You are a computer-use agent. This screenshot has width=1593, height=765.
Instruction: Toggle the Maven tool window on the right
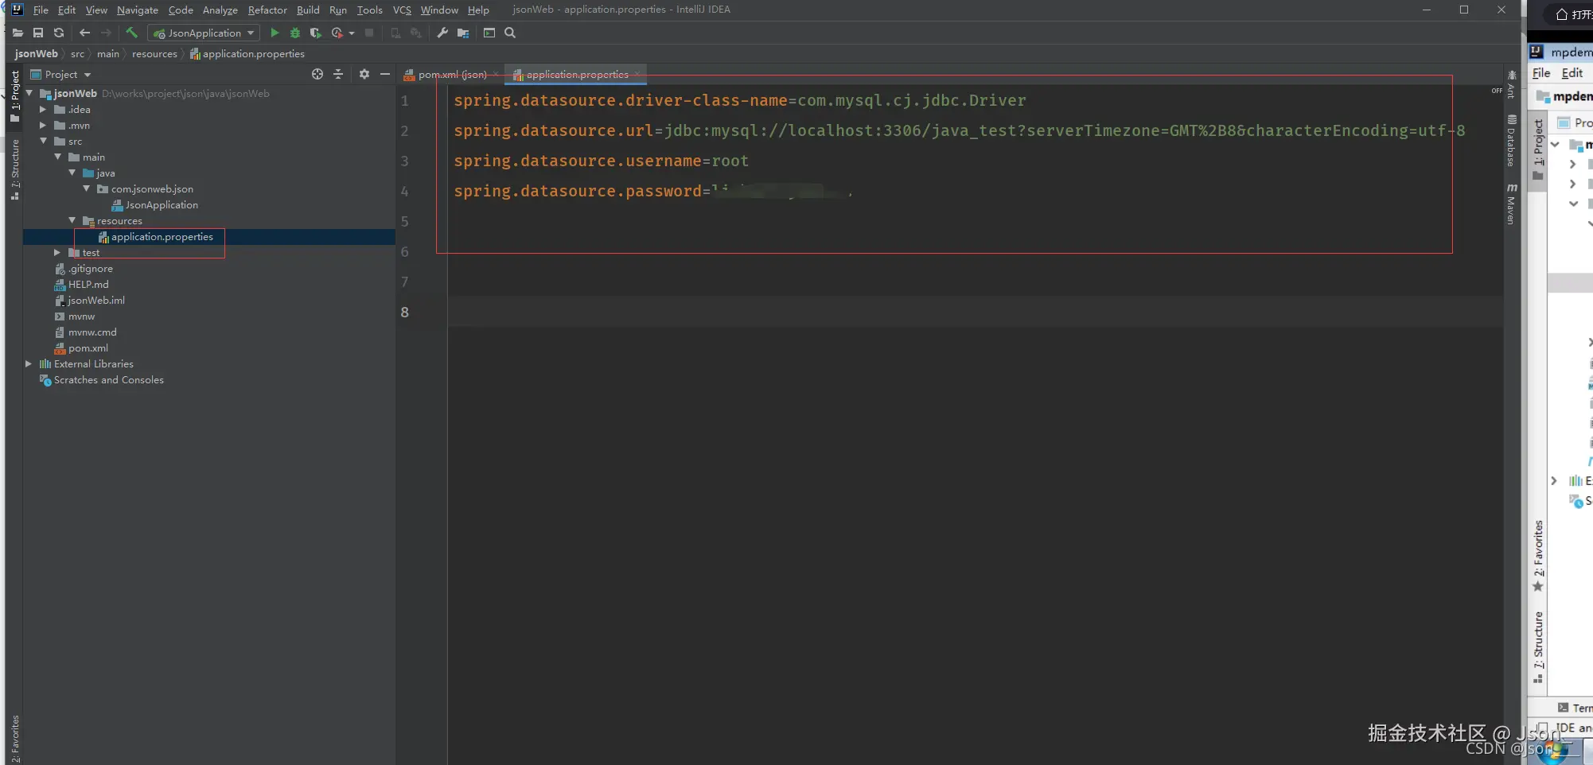[x=1511, y=204]
